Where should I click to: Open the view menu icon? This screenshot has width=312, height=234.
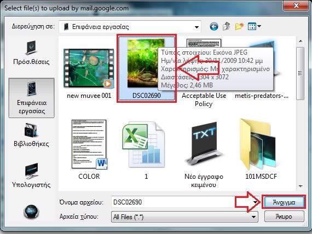(255, 26)
